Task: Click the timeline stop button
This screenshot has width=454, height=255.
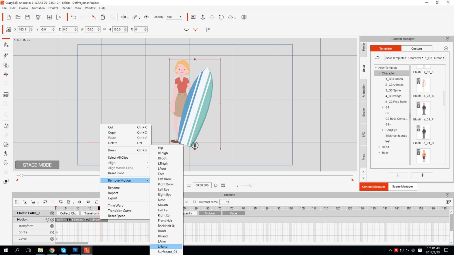Action: (x=194, y=202)
